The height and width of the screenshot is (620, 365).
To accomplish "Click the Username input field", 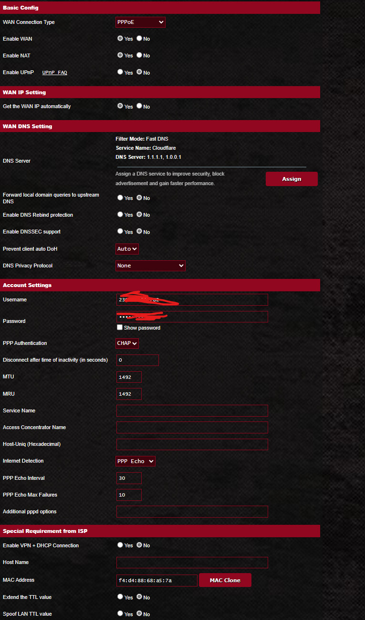I will pyautogui.click(x=192, y=300).
